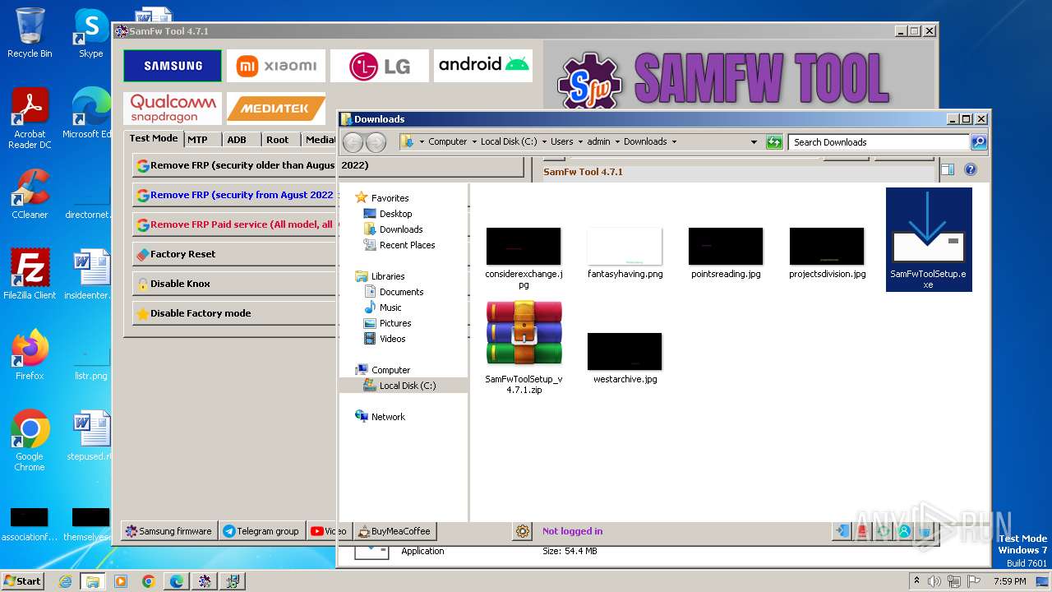The image size is (1052, 592).
Task: Select the MediaTek logo
Action: click(x=276, y=108)
